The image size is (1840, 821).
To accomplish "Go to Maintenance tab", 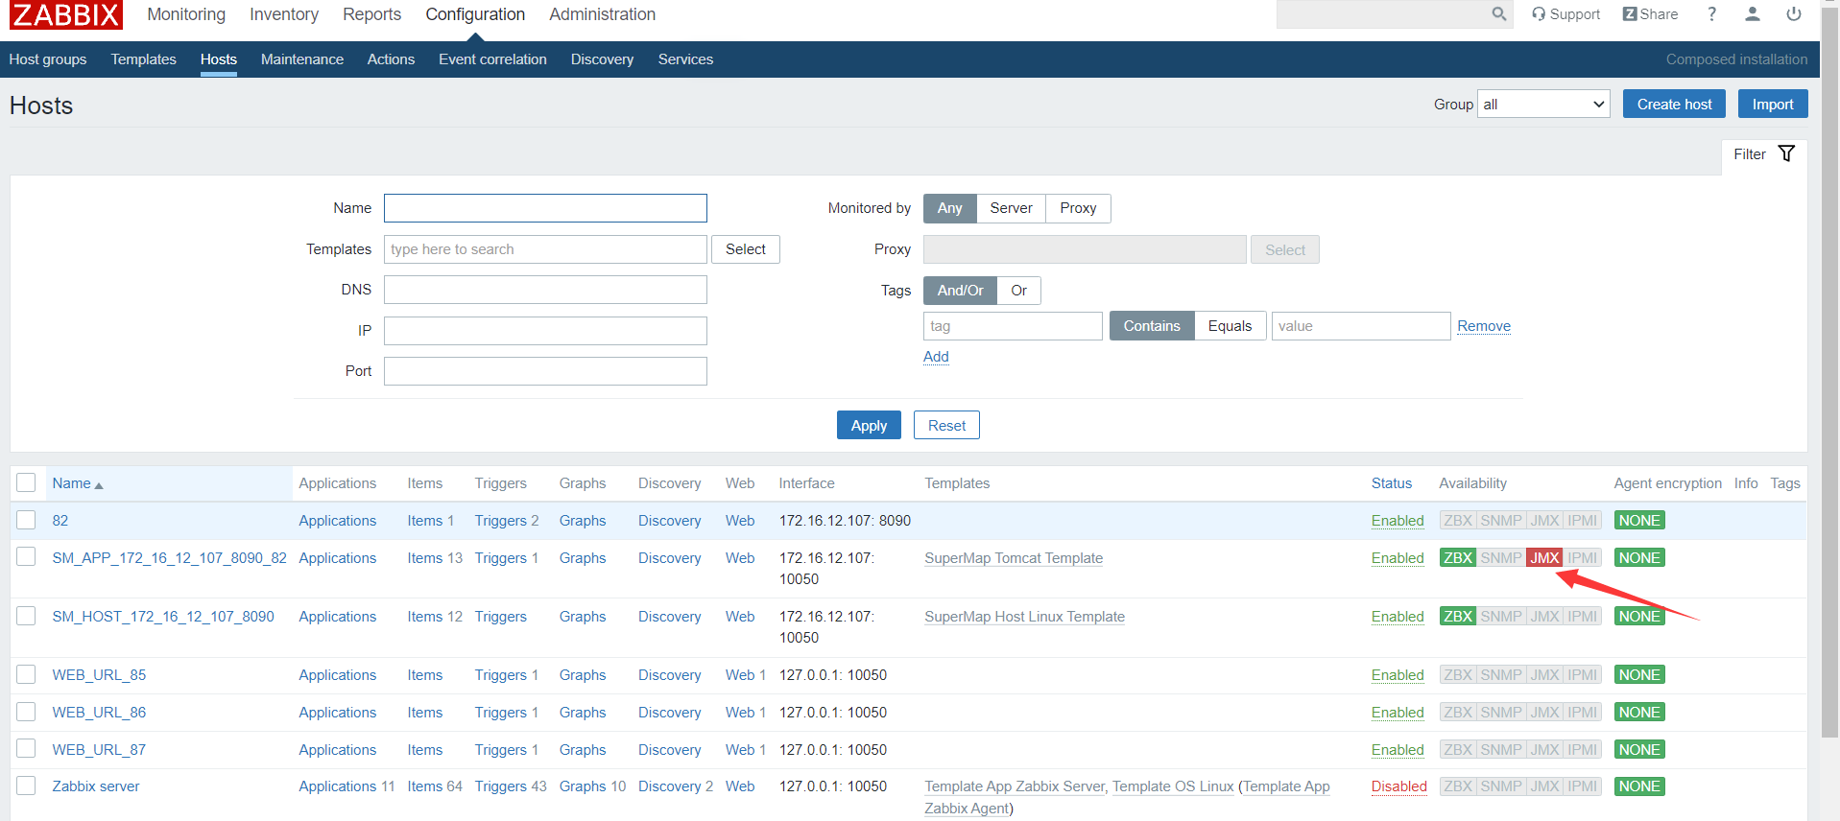I will pyautogui.click(x=301, y=59).
